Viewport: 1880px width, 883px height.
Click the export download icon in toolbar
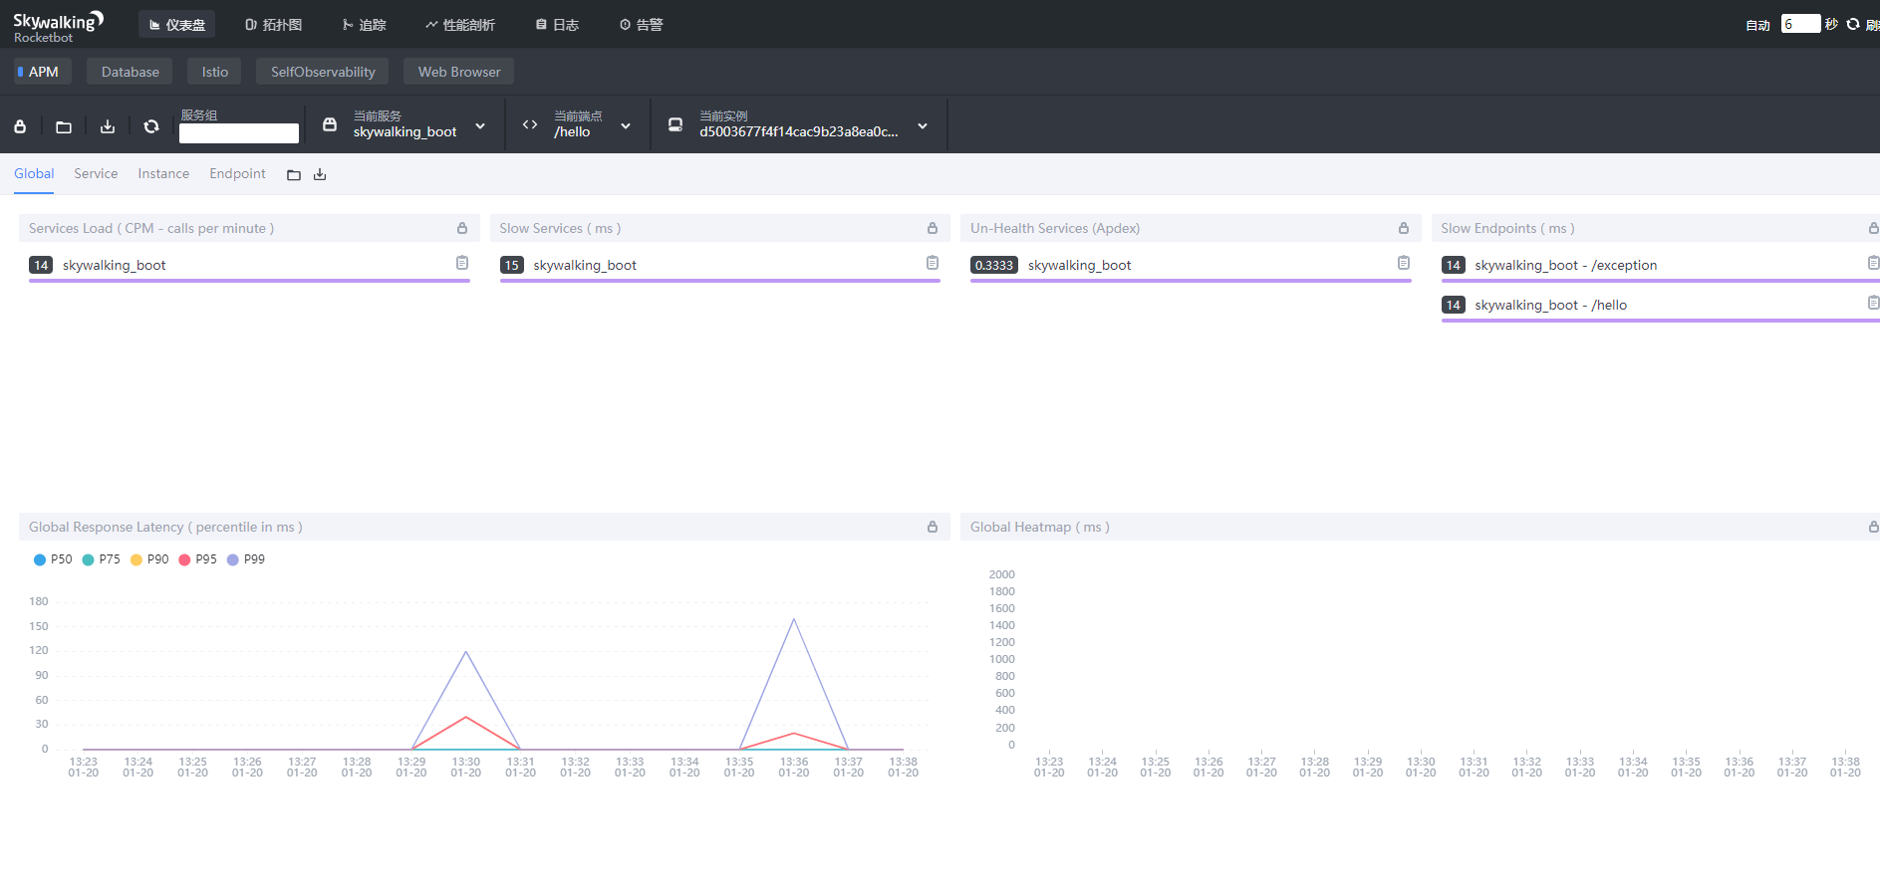(x=108, y=126)
